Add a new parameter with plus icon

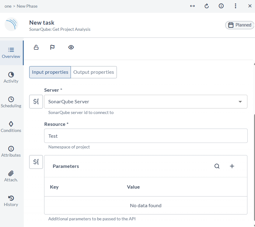[232, 166]
